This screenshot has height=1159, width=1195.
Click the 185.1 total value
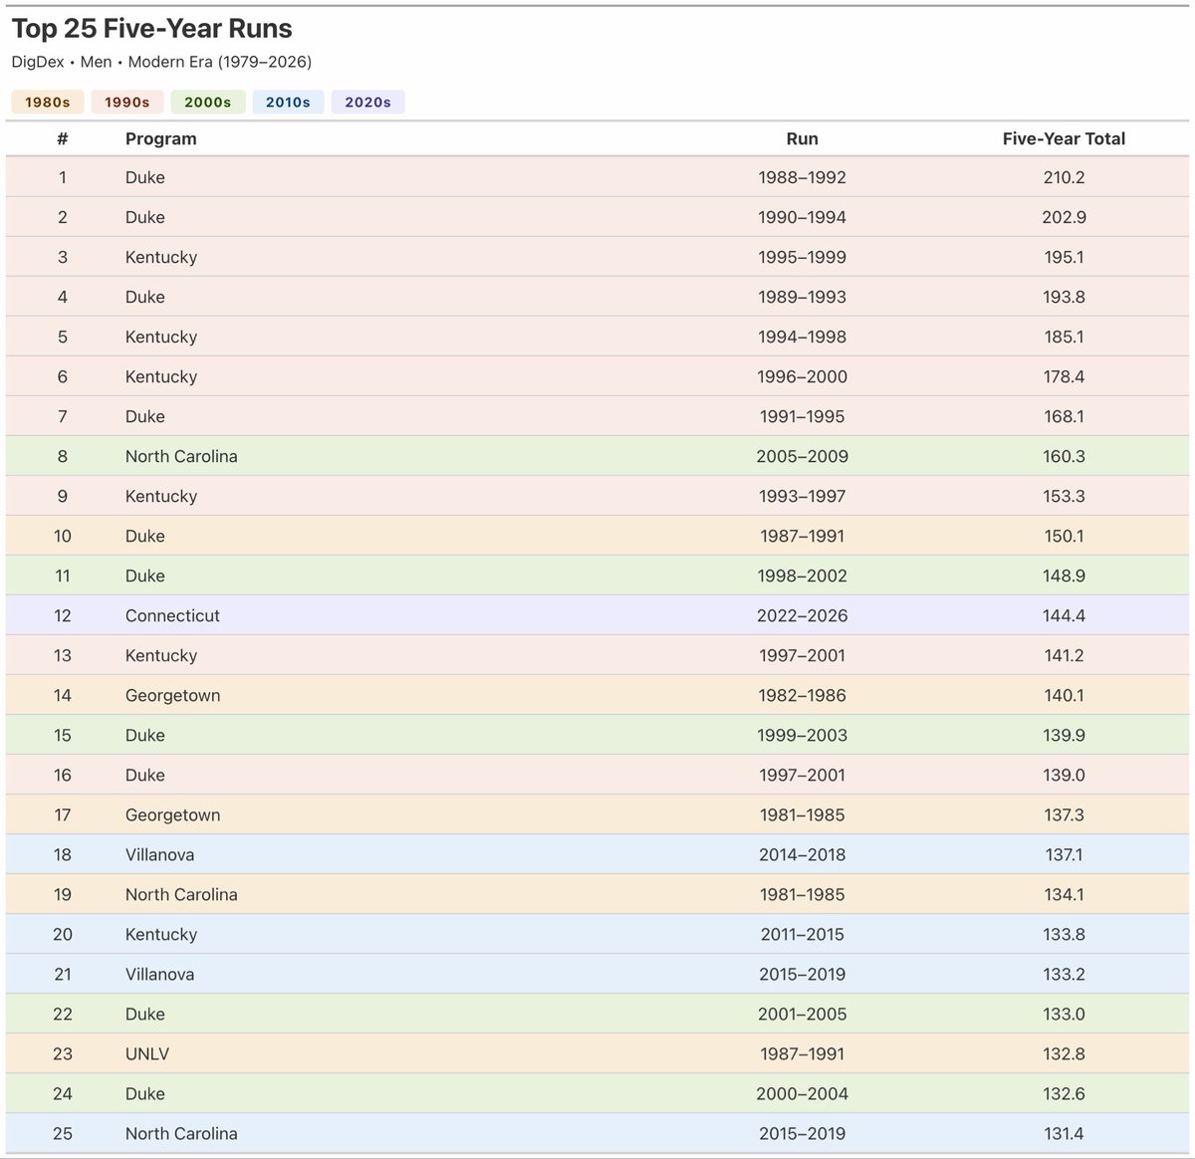(x=1064, y=337)
